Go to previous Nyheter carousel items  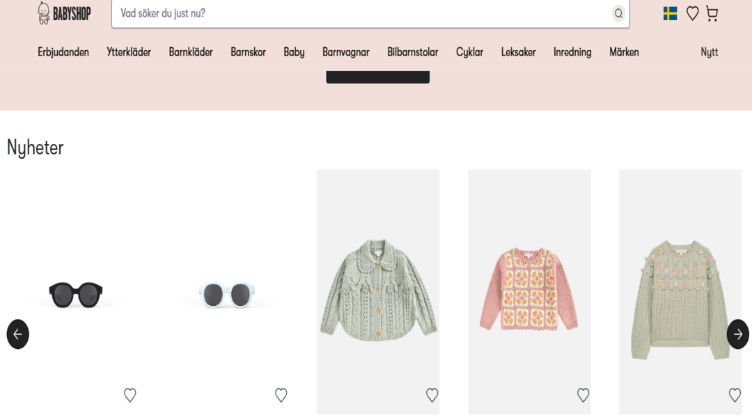pyautogui.click(x=17, y=334)
